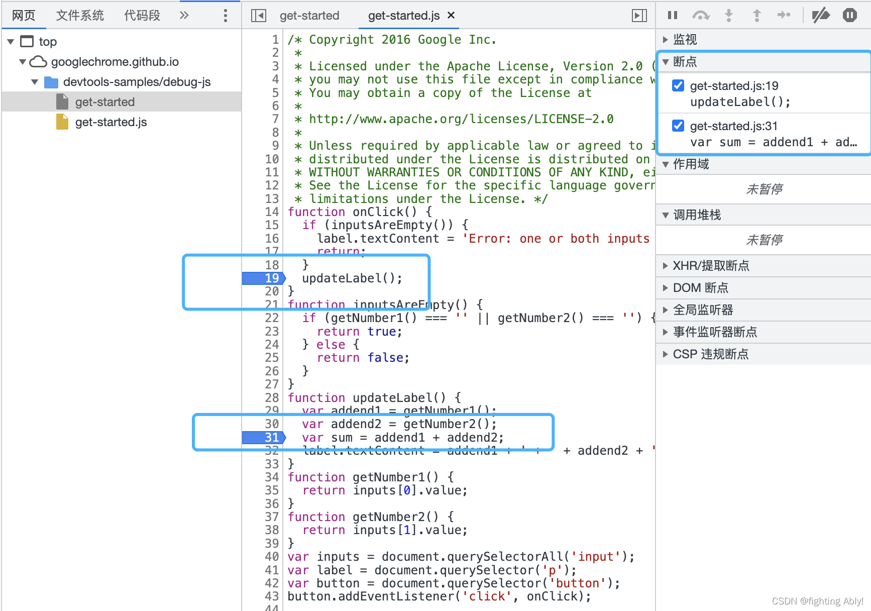Screen dimensions: 871x611
Task: Click the top frame icon
Action: pos(27,41)
